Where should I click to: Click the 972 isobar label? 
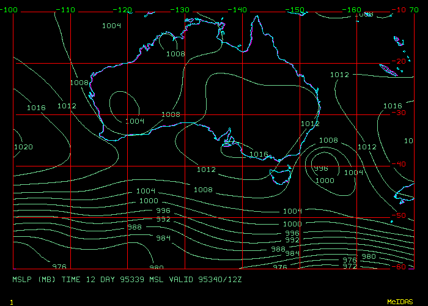pos(350,267)
